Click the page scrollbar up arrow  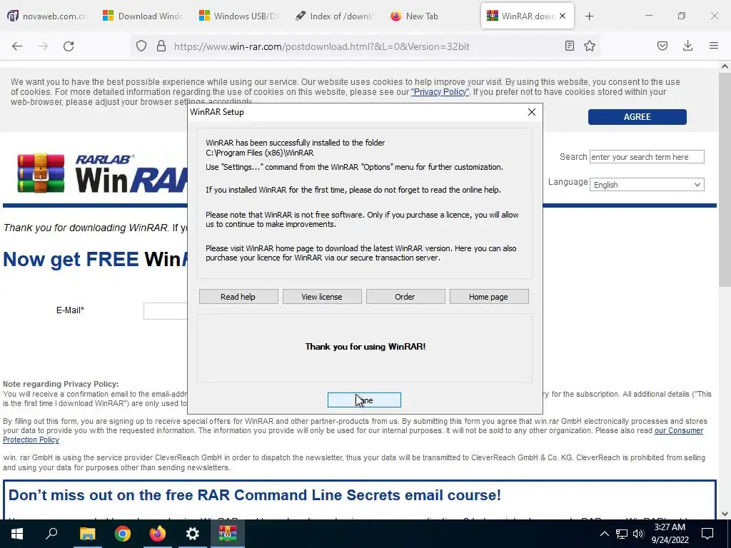(x=725, y=66)
